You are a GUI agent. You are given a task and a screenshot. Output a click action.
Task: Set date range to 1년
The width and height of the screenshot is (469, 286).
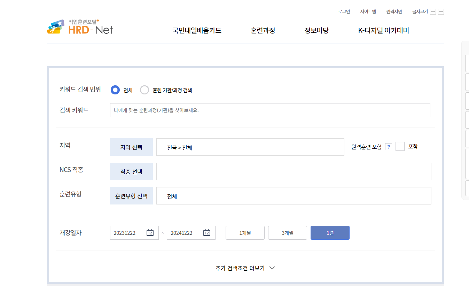coord(330,233)
